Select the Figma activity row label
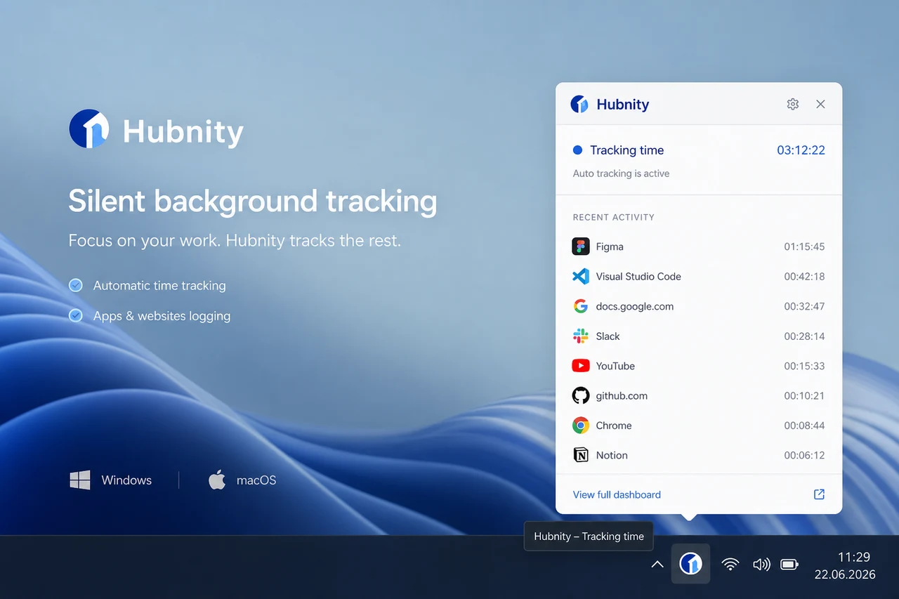 (x=610, y=246)
